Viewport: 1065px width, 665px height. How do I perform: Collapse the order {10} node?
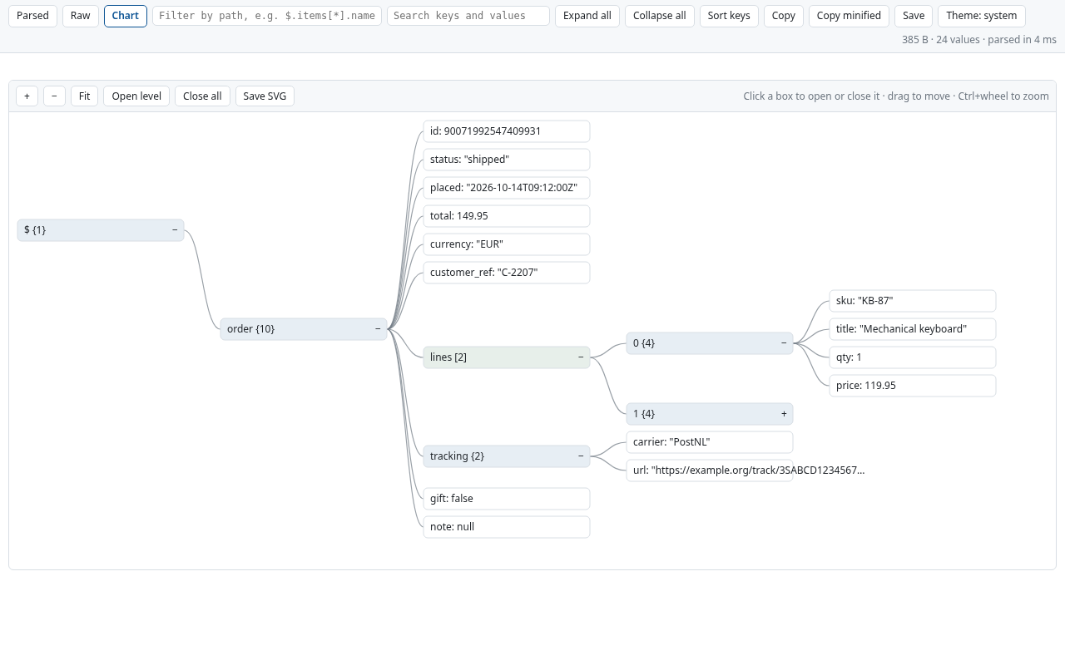click(378, 329)
